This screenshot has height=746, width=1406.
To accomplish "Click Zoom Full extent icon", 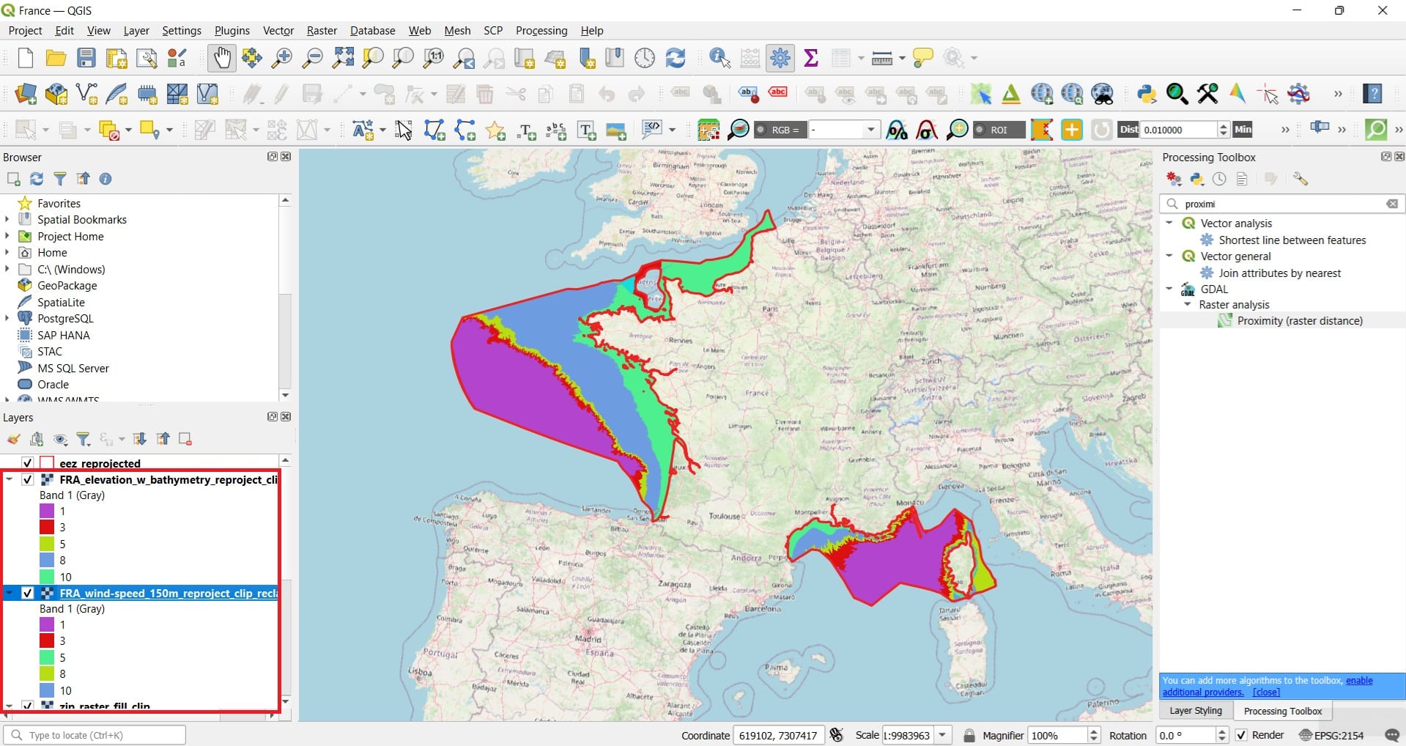I will [343, 58].
